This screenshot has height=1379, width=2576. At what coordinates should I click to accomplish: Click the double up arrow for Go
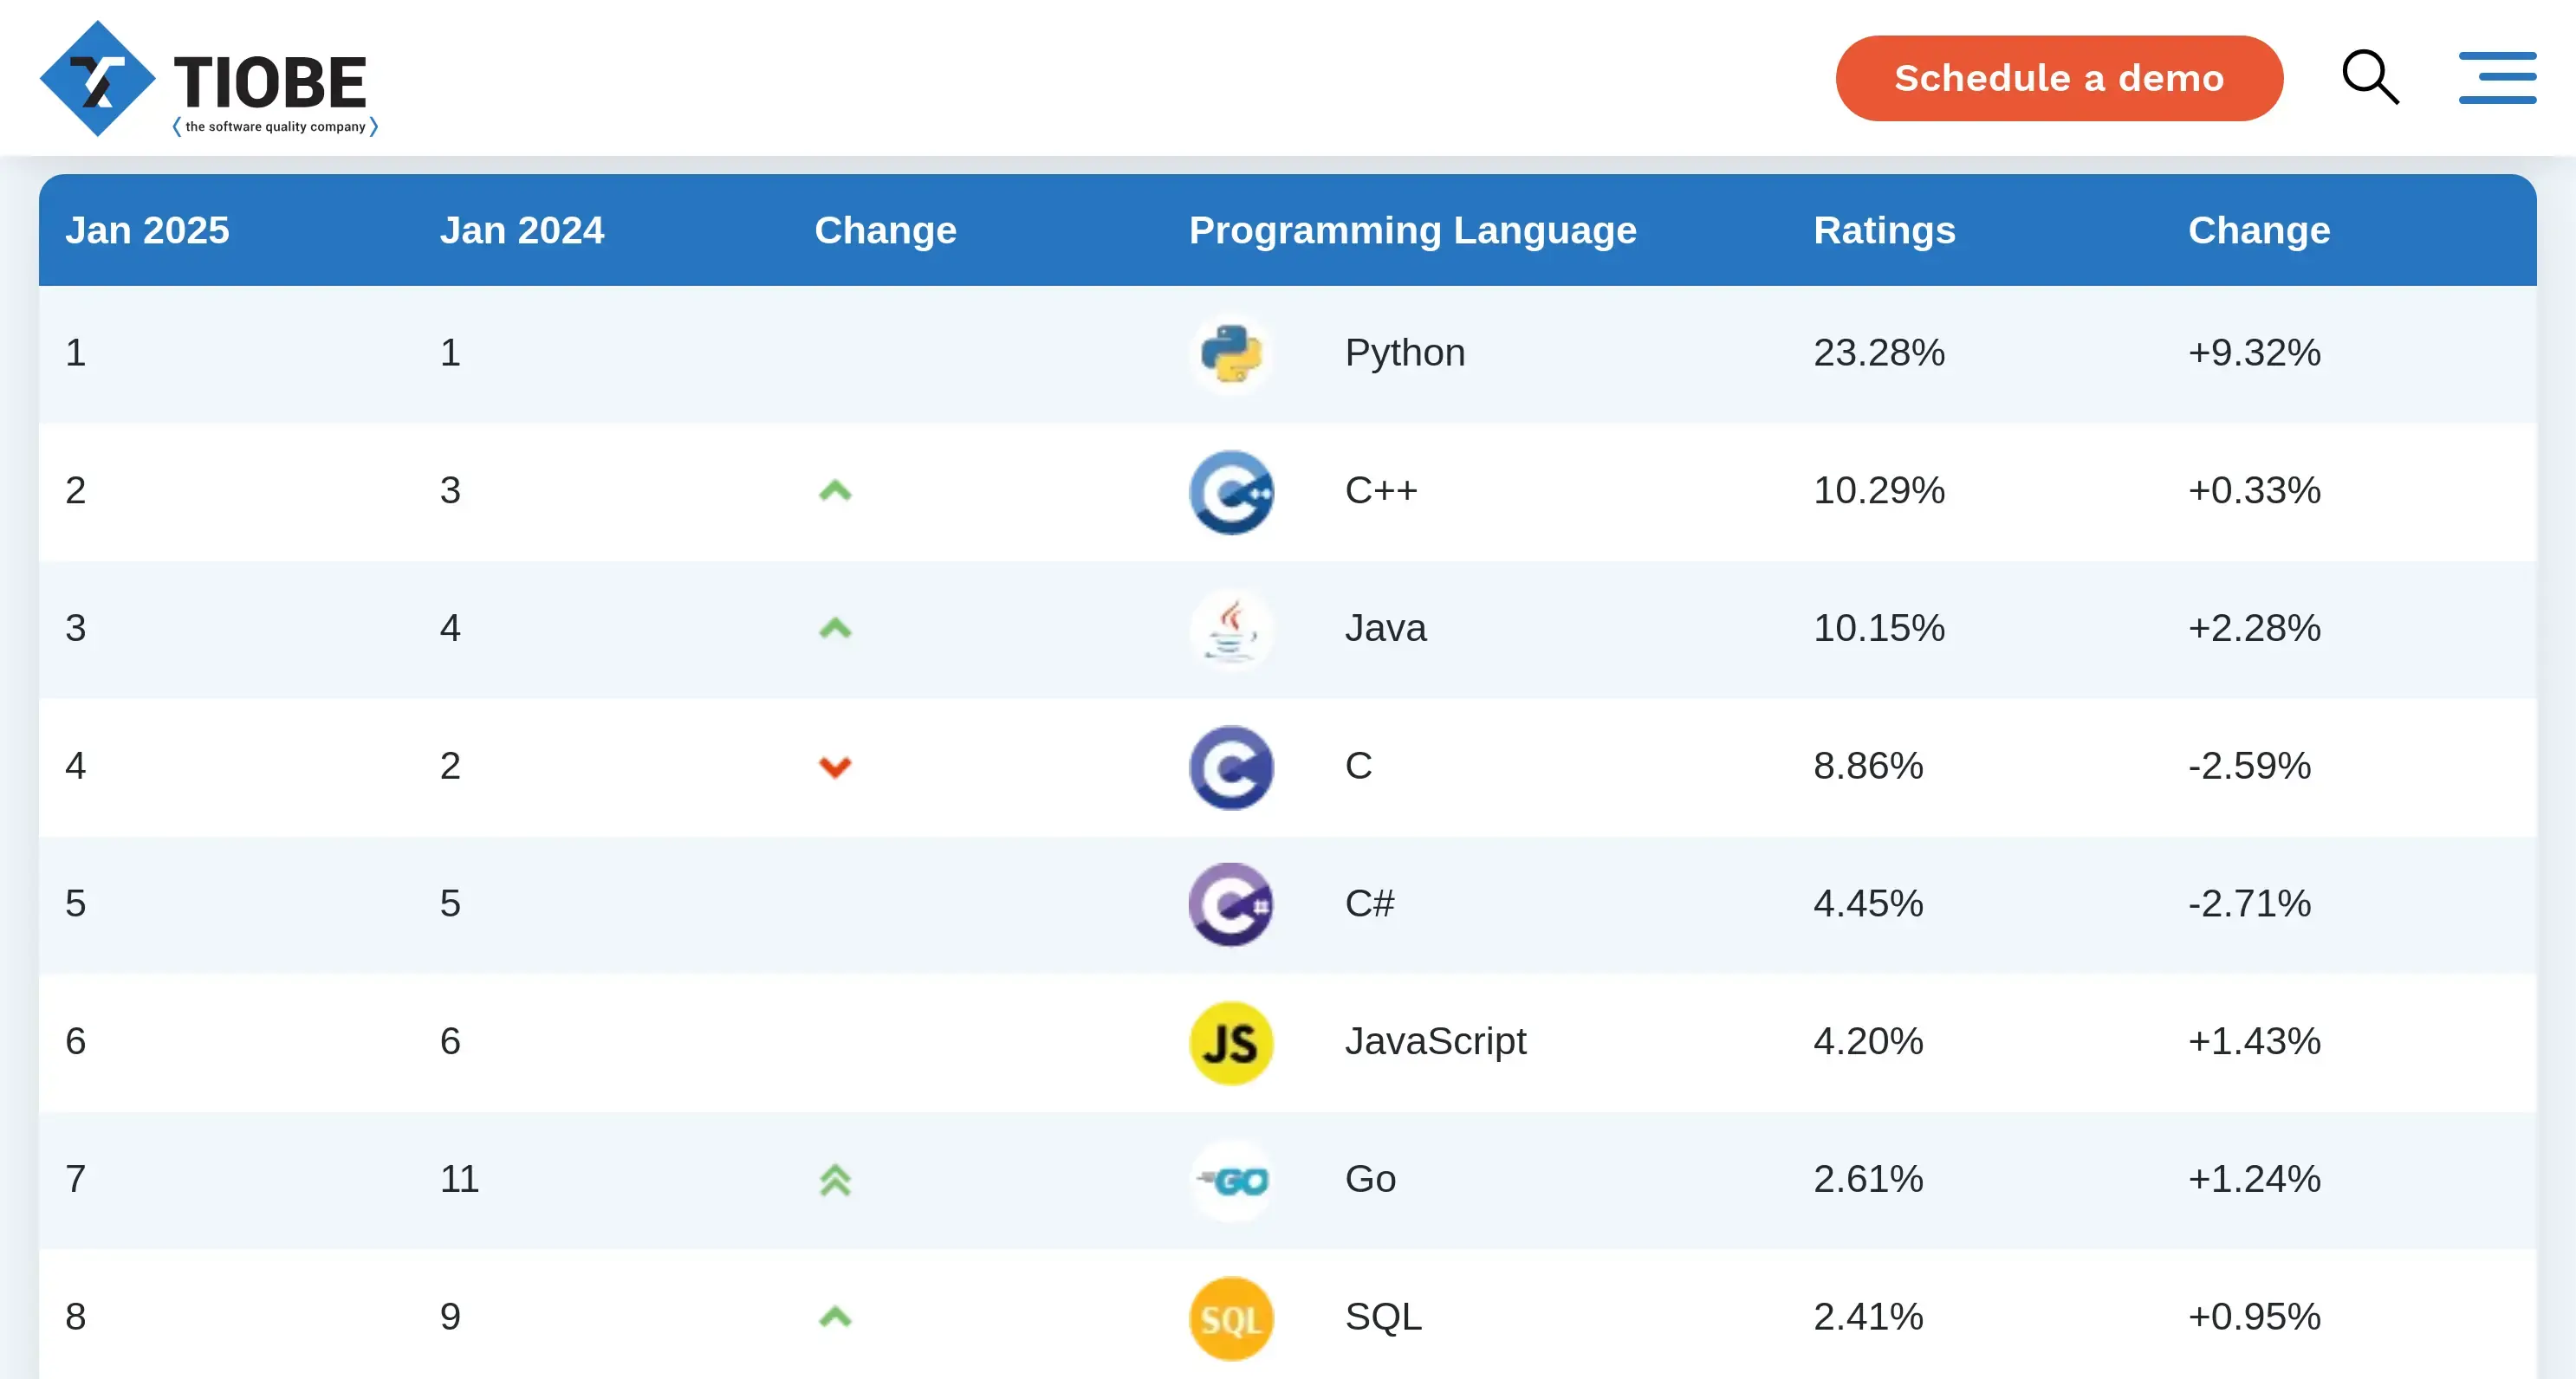click(x=835, y=1180)
